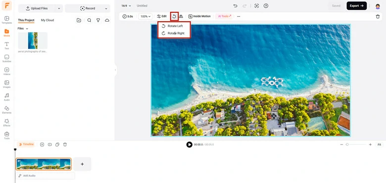This screenshot has height=183, width=386.
Task: Click the Untitled project name field
Action: point(142,5)
